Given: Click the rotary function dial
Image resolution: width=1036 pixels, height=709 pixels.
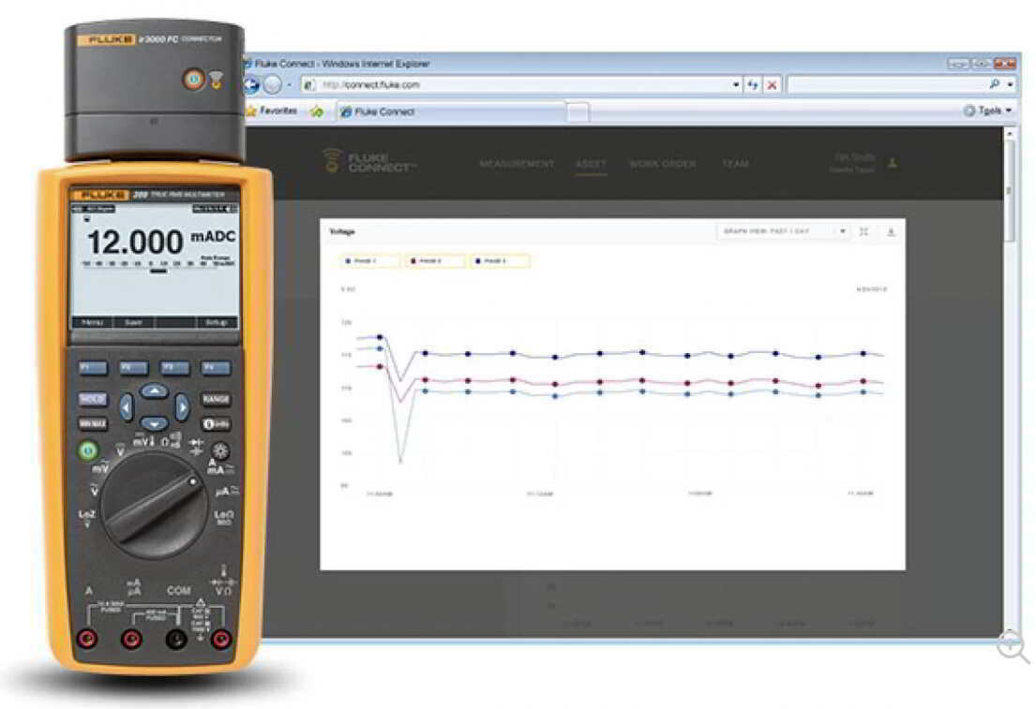Looking at the screenshot, I should tap(154, 506).
